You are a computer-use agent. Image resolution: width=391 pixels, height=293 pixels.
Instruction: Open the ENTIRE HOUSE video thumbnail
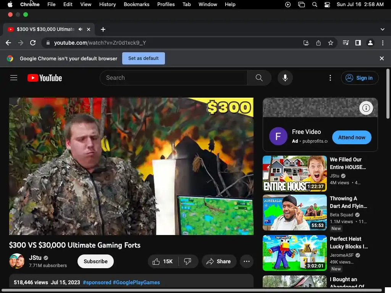click(x=294, y=174)
